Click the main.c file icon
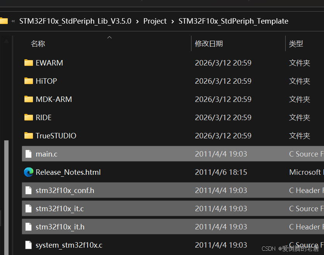 [29, 154]
